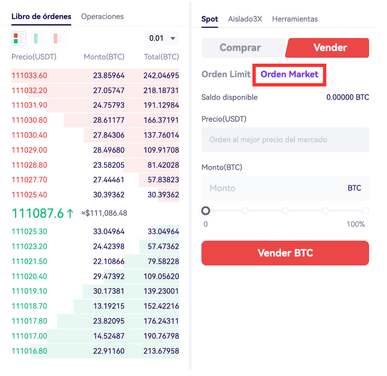387x376 pixels.
Task: Switch to Aislado3X margin tab
Action: click(x=245, y=19)
